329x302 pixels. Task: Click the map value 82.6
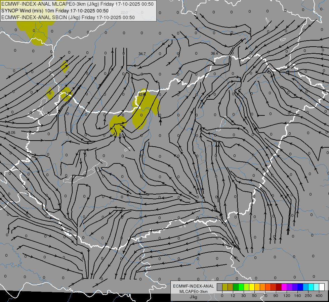point(141,95)
